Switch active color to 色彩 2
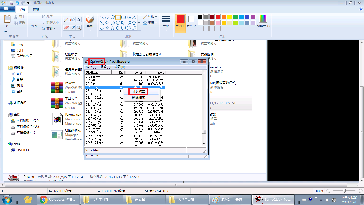 pyautogui.click(x=191, y=22)
